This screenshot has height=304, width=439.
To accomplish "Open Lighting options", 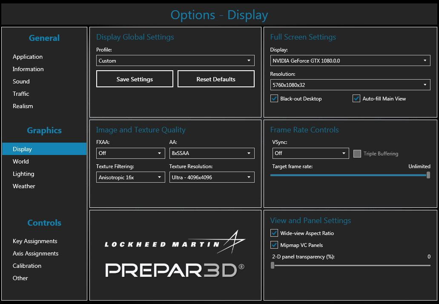I will tap(23, 174).
